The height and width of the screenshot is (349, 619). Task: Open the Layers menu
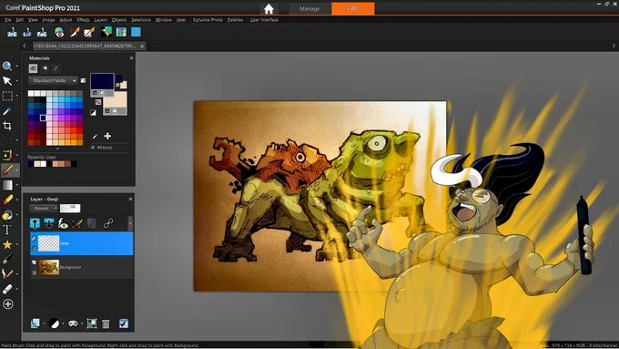pyautogui.click(x=101, y=20)
